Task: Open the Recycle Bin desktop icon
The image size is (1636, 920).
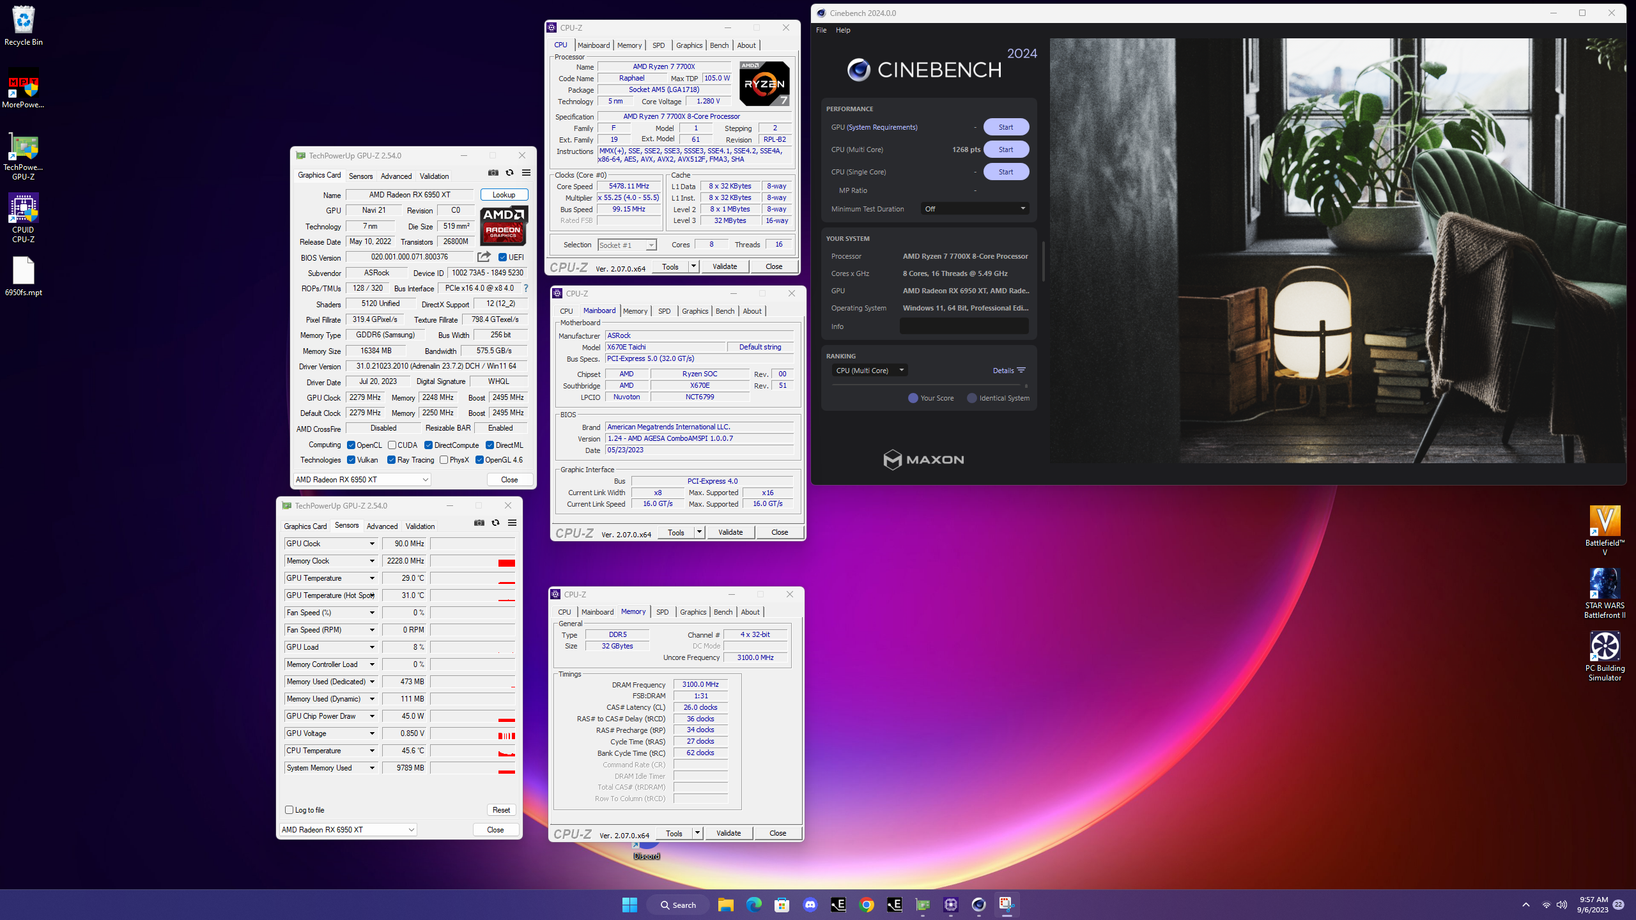Action: (24, 27)
